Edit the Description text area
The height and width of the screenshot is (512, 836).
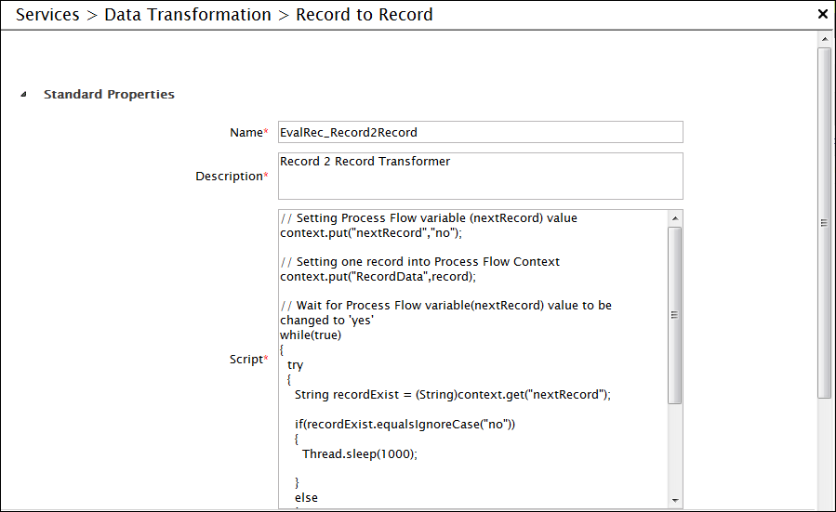pos(481,177)
